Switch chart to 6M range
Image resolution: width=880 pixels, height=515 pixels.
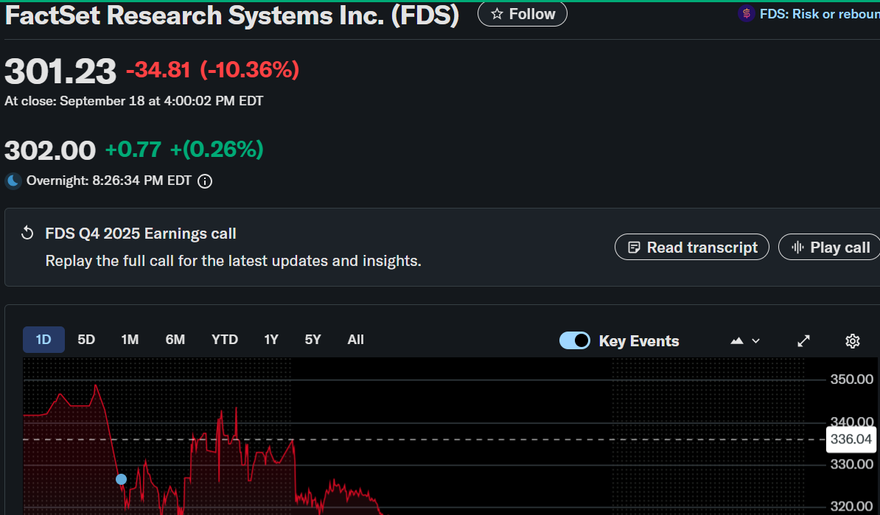click(x=175, y=340)
